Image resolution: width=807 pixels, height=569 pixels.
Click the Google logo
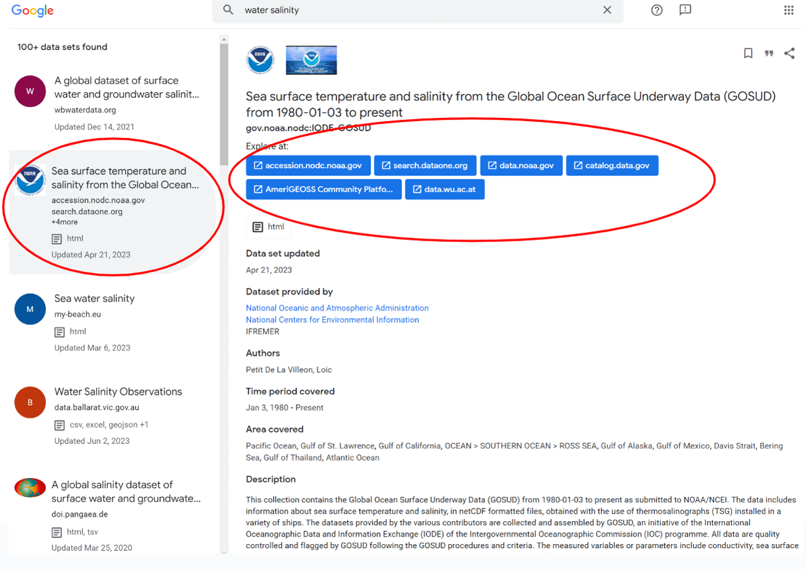[32, 11]
